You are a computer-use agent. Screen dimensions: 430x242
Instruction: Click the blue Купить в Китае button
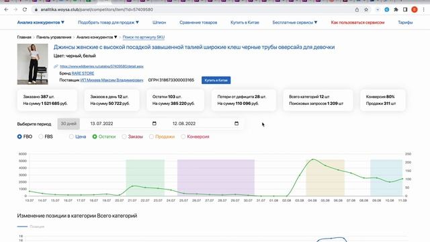tap(216, 81)
